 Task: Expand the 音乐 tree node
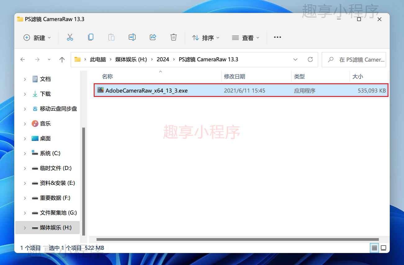pyautogui.click(x=25, y=124)
